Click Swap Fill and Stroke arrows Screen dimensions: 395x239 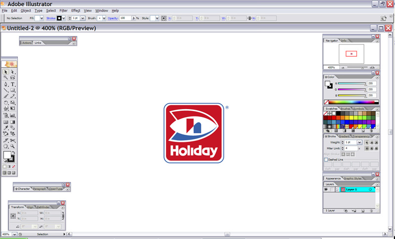[14, 153]
